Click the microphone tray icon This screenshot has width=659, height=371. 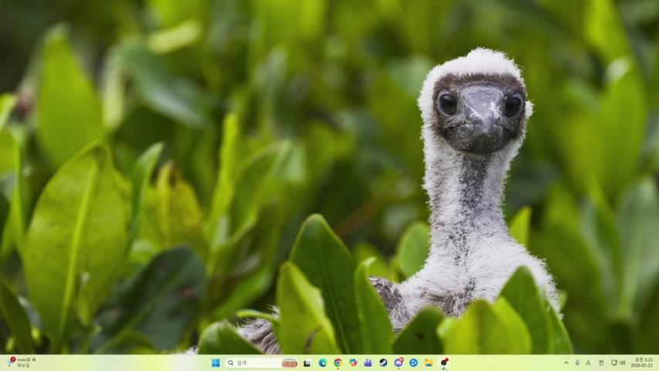point(577,362)
